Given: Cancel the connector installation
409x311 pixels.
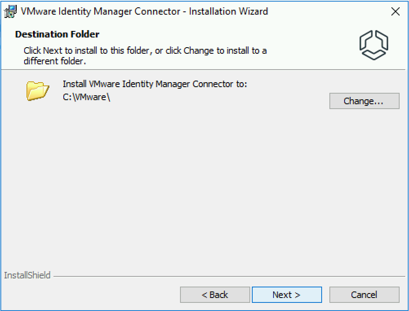Looking at the screenshot, I should (x=364, y=295).
